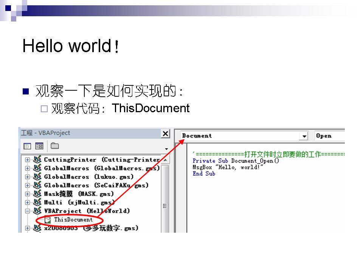
Task: Select lukuo.gms project icon
Action: tap(37, 176)
